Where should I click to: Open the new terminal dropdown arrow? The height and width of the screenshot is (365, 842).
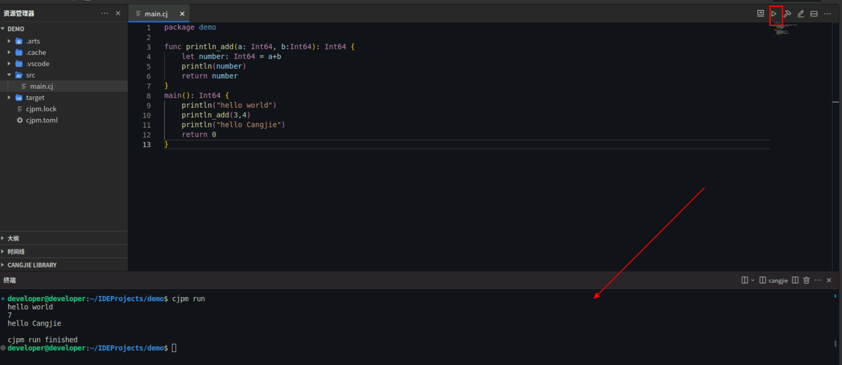[753, 280]
